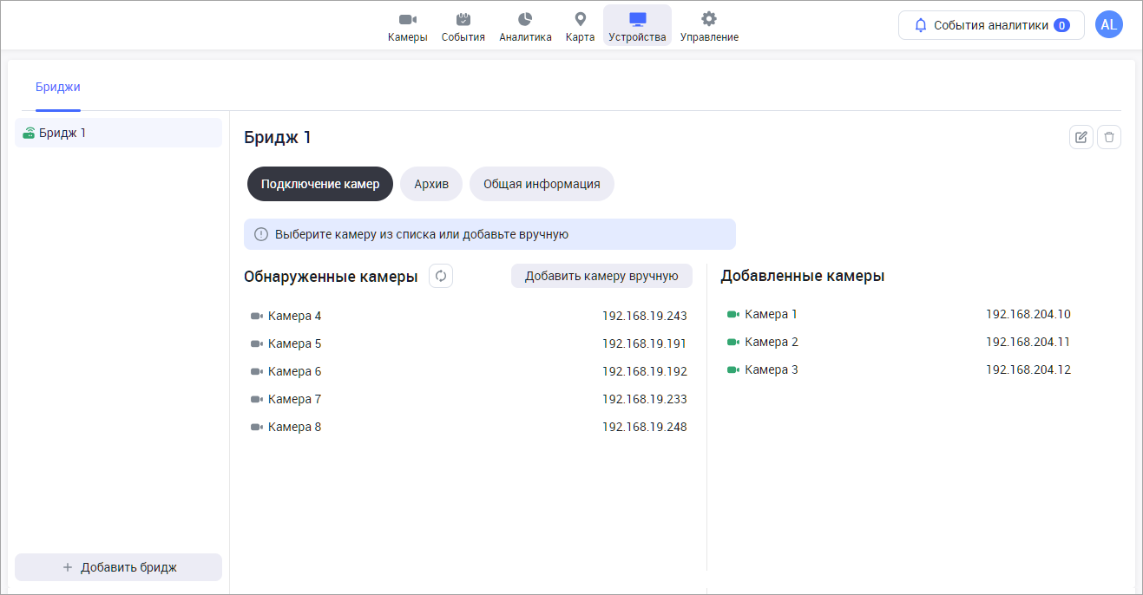Select discovered Камера 7 from list
Image resolution: width=1143 pixels, height=595 pixels.
(294, 399)
